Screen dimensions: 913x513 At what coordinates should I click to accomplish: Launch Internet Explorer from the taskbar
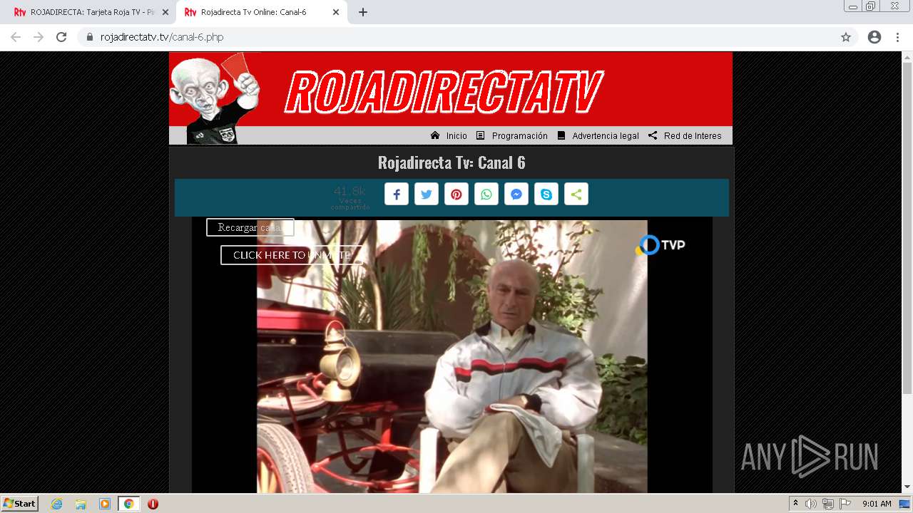(57, 504)
